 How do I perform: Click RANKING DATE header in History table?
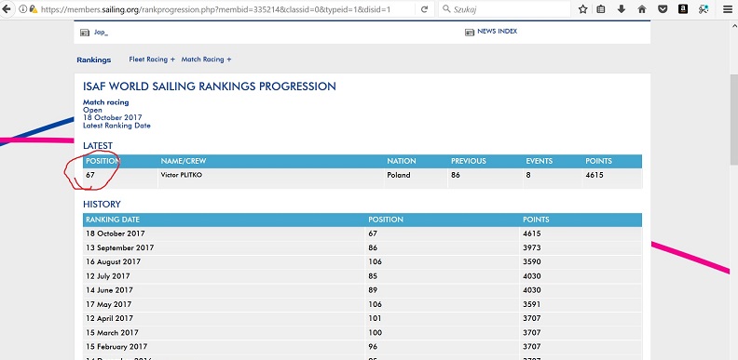click(113, 220)
